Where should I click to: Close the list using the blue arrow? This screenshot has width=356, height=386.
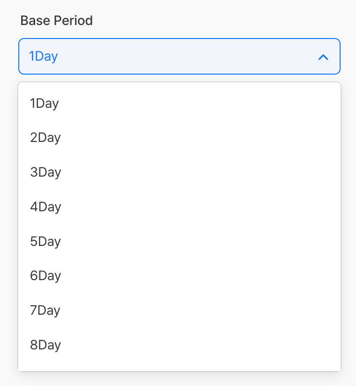pos(323,57)
